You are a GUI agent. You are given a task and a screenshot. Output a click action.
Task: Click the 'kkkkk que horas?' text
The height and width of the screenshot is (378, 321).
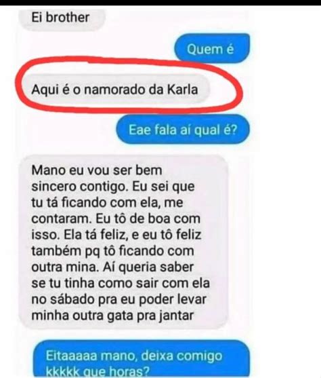[98, 372]
